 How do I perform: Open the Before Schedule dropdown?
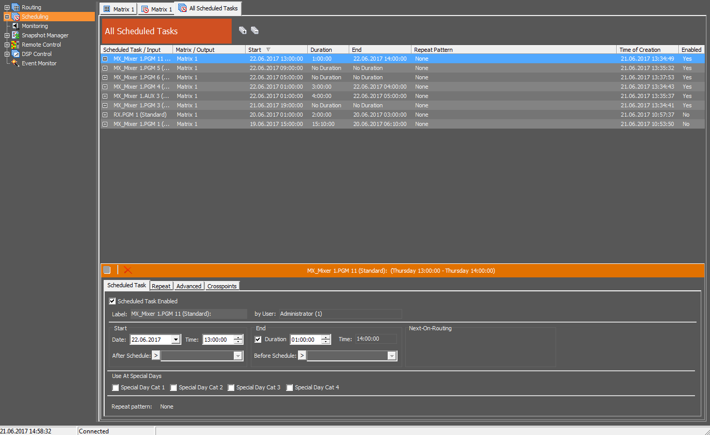pyautogui.click(x=392, y=356)
